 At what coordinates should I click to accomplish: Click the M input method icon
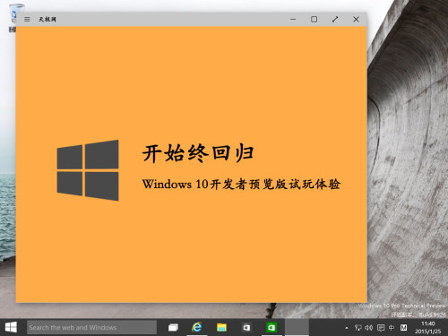(x=403, y=328)
